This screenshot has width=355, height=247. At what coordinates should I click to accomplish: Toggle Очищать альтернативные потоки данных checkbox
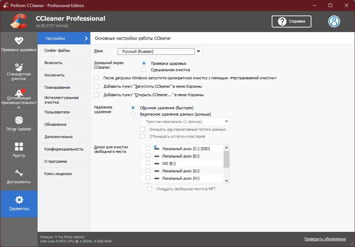pyautogui.click(x=142, y=129)
